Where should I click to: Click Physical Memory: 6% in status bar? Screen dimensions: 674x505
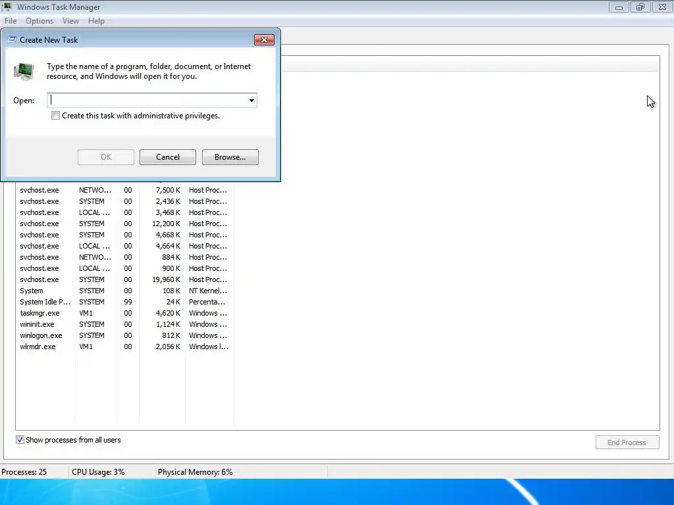(195, 472)
